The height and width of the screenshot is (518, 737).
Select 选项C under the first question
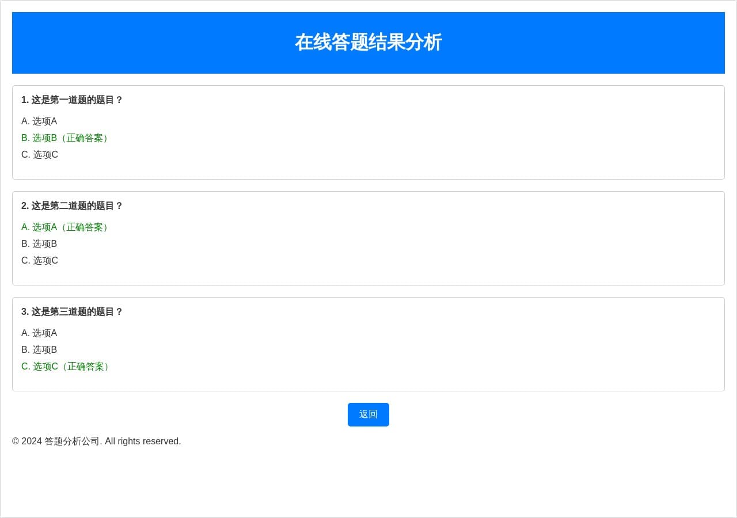coord(40,154)
